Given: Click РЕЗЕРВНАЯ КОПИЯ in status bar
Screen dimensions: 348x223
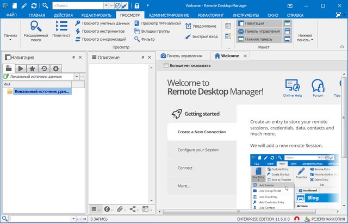Looking at the screenshot, I should [325, 219].
